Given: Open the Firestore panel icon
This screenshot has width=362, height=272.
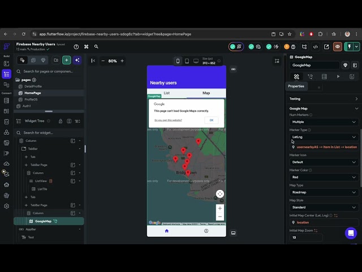Looking at the screenshot, I should click(6, 101).
